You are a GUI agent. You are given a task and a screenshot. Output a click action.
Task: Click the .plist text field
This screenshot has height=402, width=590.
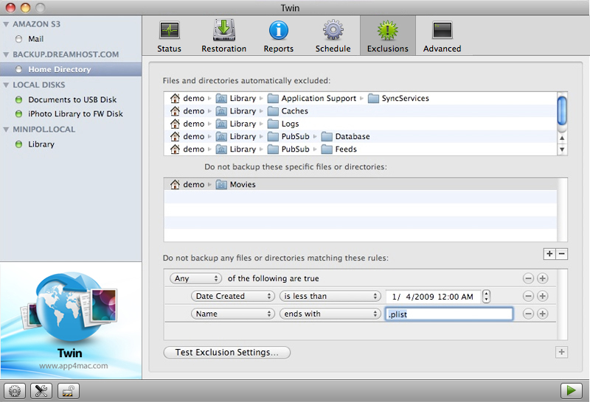449,314
